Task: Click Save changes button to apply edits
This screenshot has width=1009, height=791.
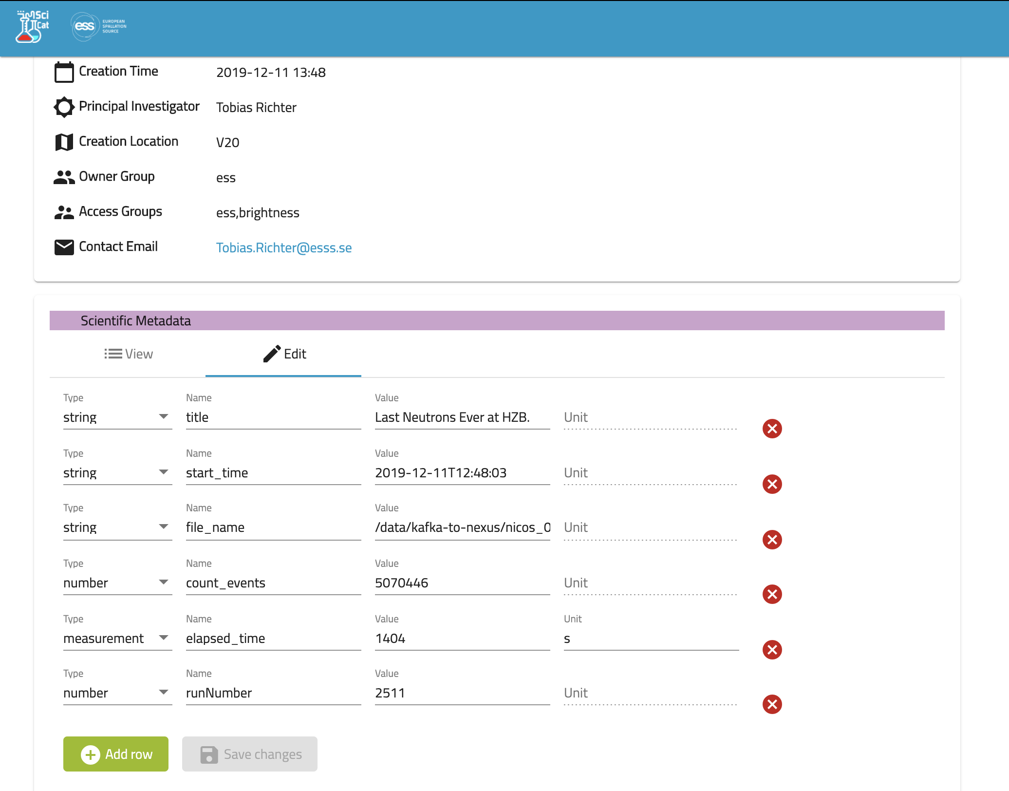Action: click(250, 753)
